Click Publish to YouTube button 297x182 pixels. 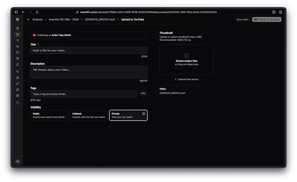(267, 19)
